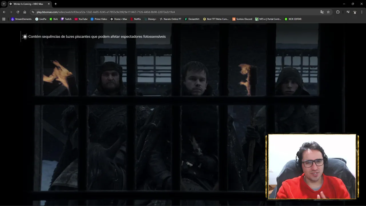Open the apps grid in bookmarks bar
The height and width of the screenshot is (206, 366).
click(4, 19)
